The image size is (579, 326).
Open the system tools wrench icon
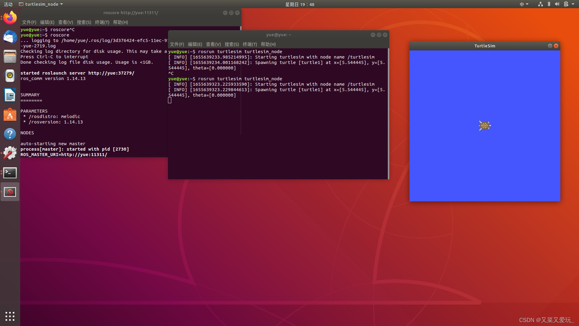coord(10,153)
